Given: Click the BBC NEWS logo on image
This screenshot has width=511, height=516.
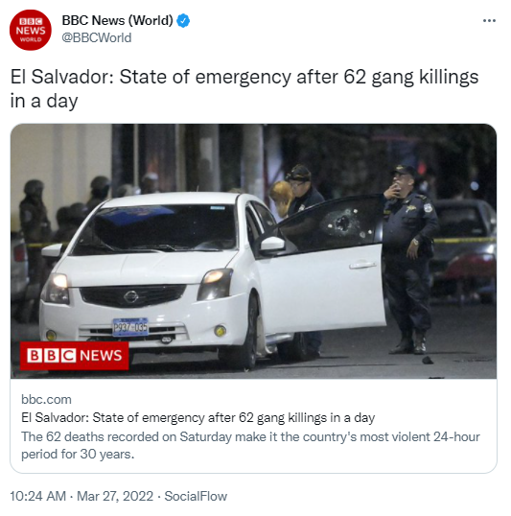Looking at the screenshot, I should 75,356.
